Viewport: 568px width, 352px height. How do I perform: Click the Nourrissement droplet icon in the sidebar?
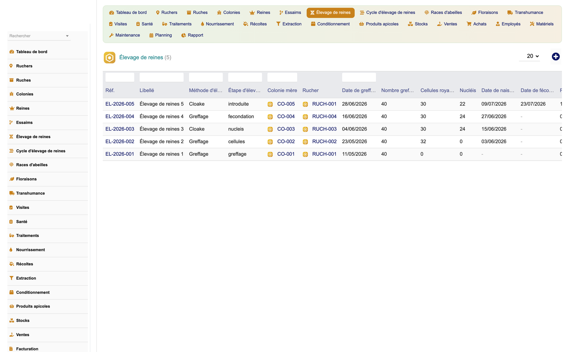click(11, 250)
